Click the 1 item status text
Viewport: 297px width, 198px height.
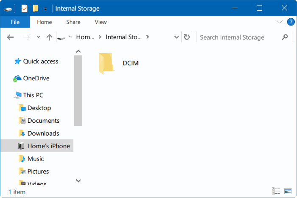click(x=17, y=192)
